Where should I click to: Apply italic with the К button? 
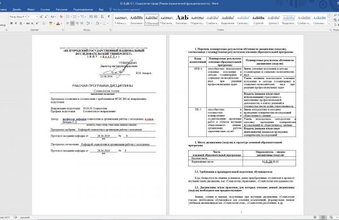pyautogui.click(x=16, y=23)
